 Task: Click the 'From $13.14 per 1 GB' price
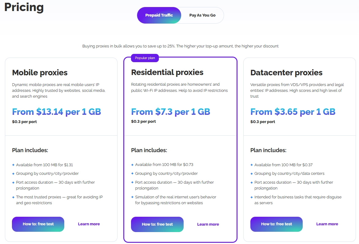coord(57,112)
